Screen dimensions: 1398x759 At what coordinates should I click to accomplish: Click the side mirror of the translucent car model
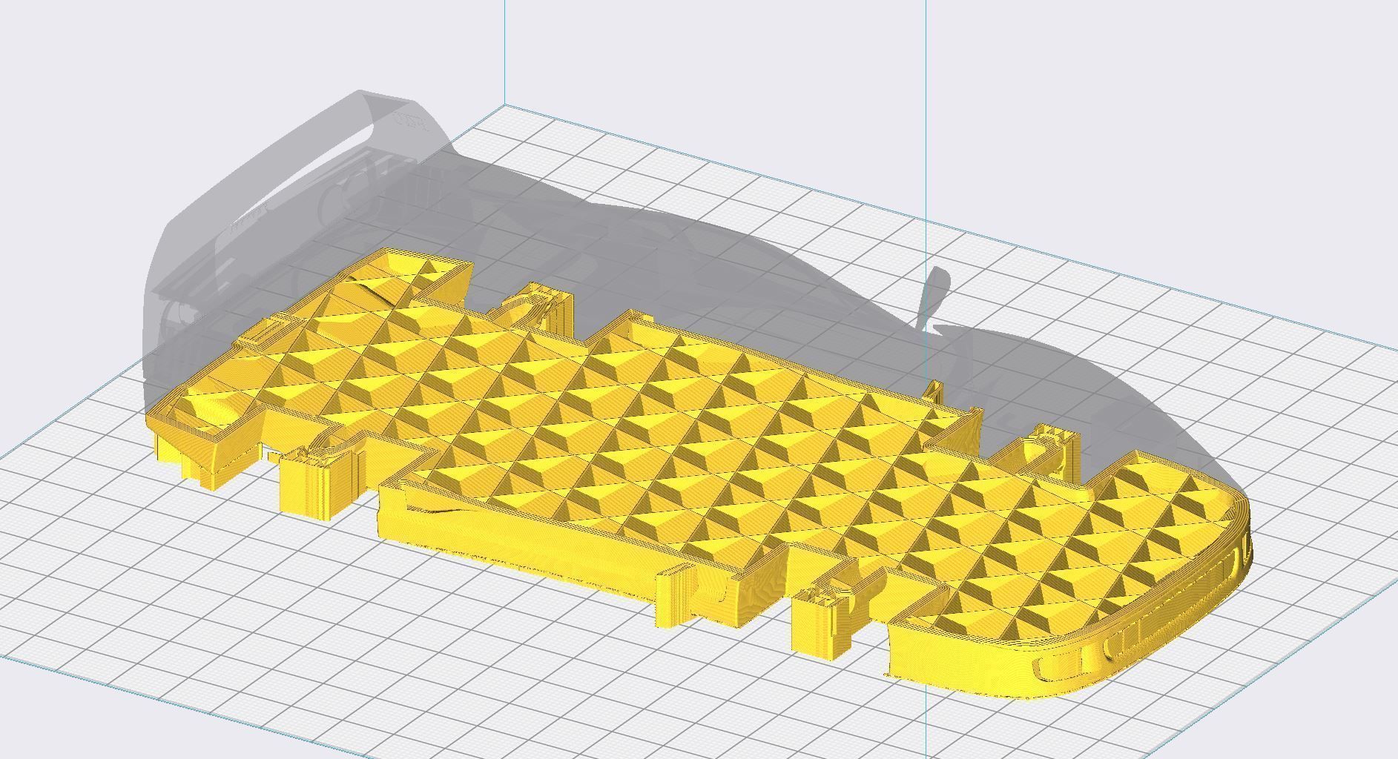pos(934,296)
